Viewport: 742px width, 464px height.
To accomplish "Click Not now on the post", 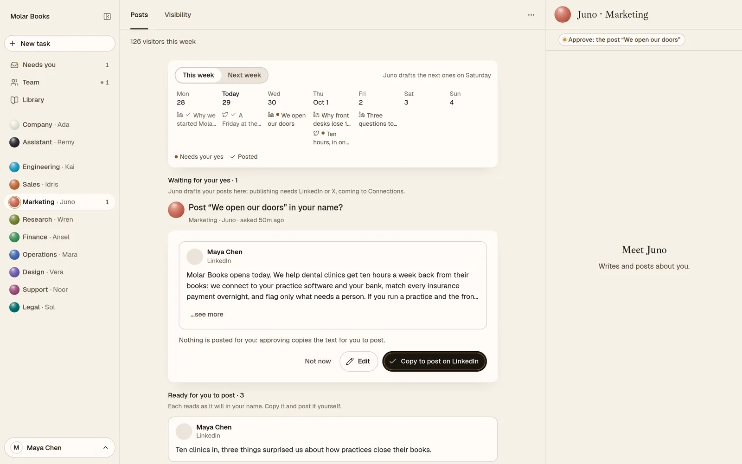I will tap(318, 361).
